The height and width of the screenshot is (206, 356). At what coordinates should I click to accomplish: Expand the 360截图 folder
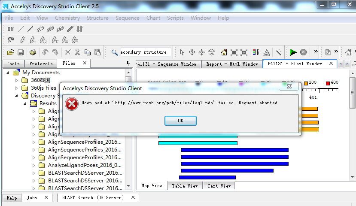click(x=17, y=80)
